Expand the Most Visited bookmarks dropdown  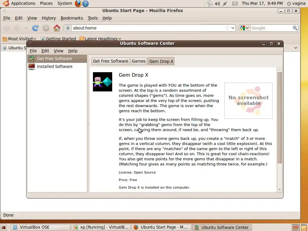point(35,39)
